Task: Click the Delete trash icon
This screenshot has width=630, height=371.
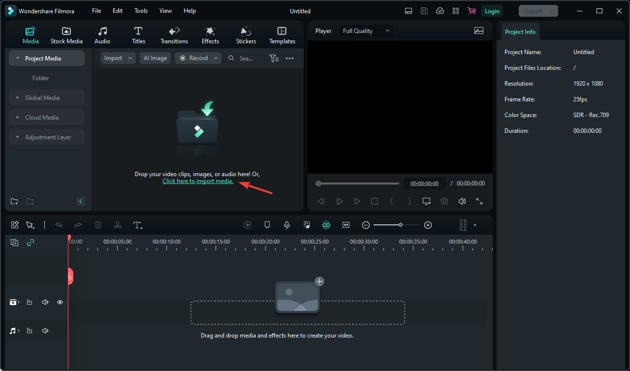Action: (98, 225)
